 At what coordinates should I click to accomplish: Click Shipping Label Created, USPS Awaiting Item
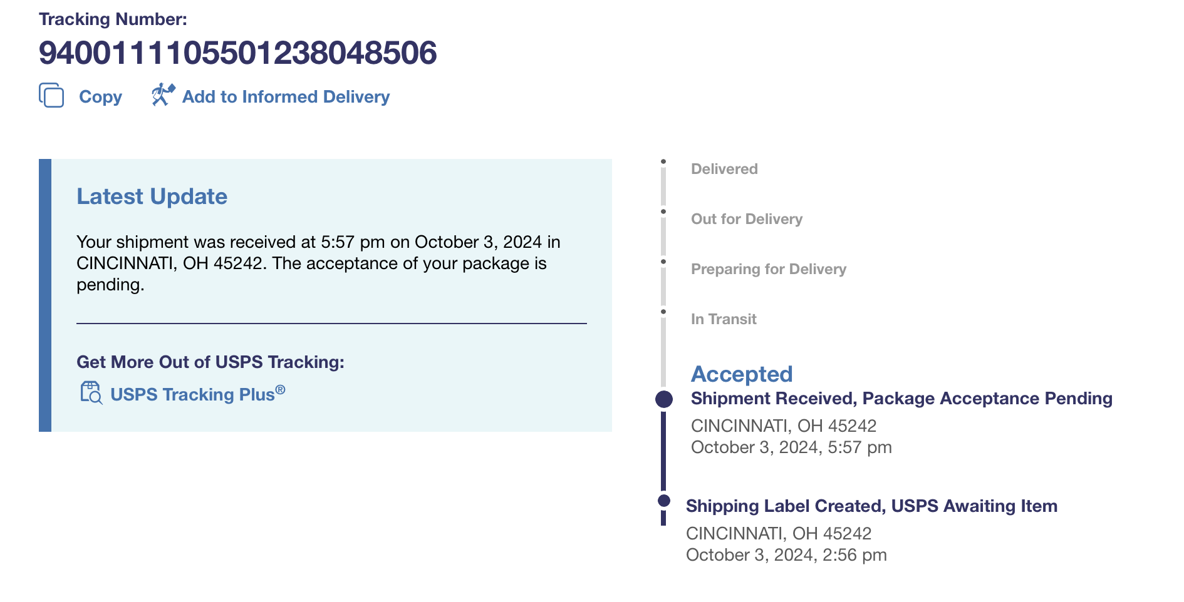pos(871,506)
